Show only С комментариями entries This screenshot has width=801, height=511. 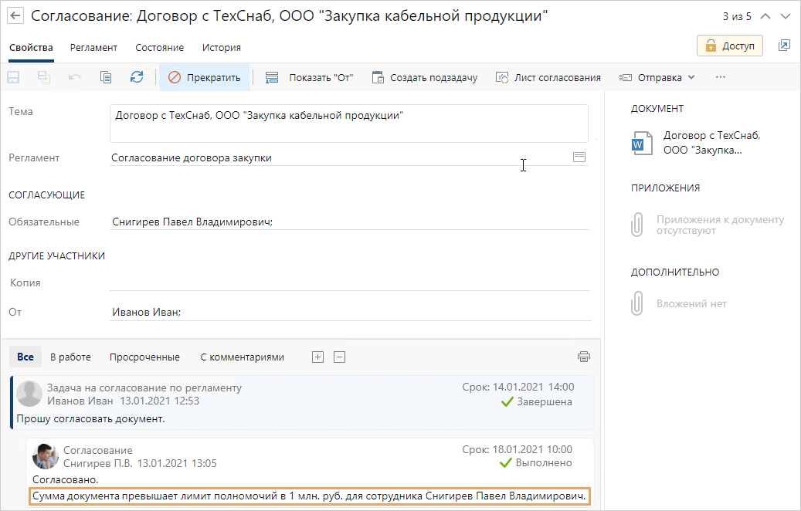242,357
